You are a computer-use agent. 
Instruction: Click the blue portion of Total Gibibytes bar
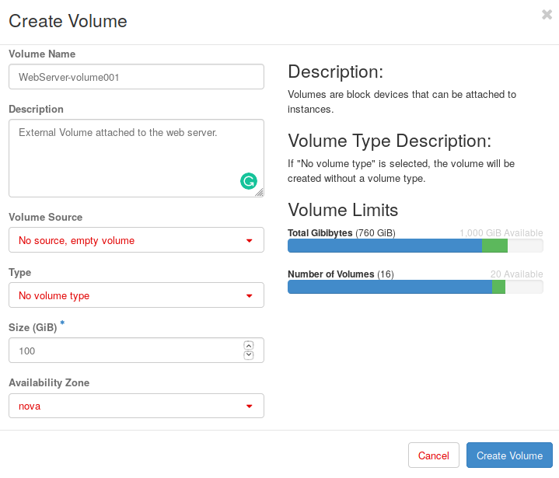[384, 246]
